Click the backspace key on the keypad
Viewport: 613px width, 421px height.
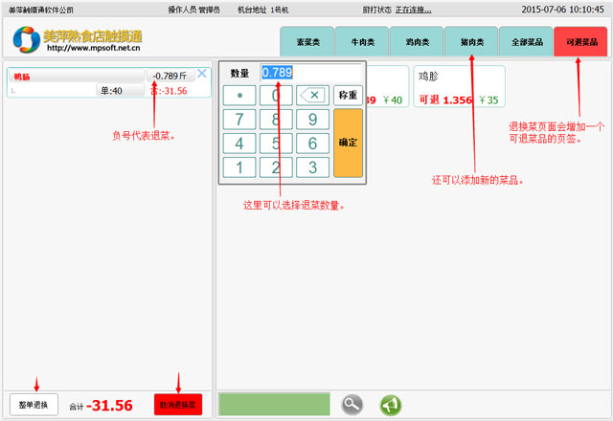click(311, 96)
